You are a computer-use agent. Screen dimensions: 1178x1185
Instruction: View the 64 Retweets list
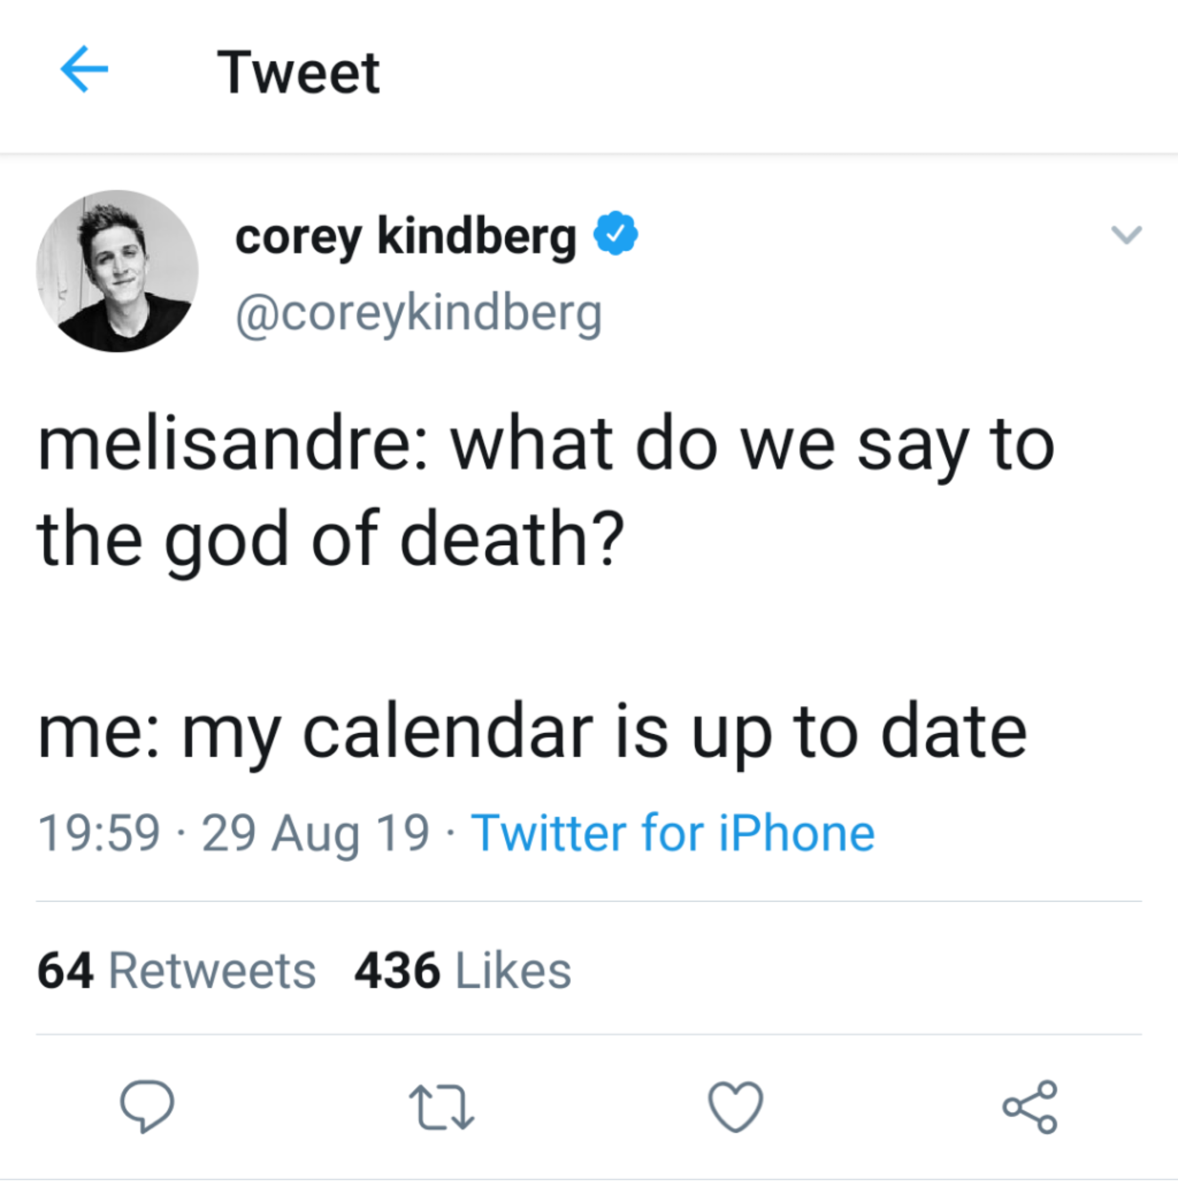tap(177, 971)
